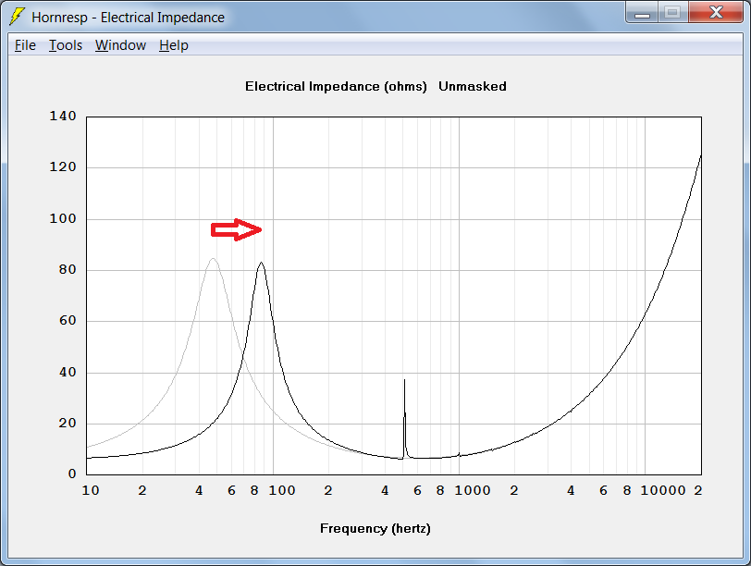751x566 pixels.
Task: Close the Hornresp window
Action: (716, 13)
